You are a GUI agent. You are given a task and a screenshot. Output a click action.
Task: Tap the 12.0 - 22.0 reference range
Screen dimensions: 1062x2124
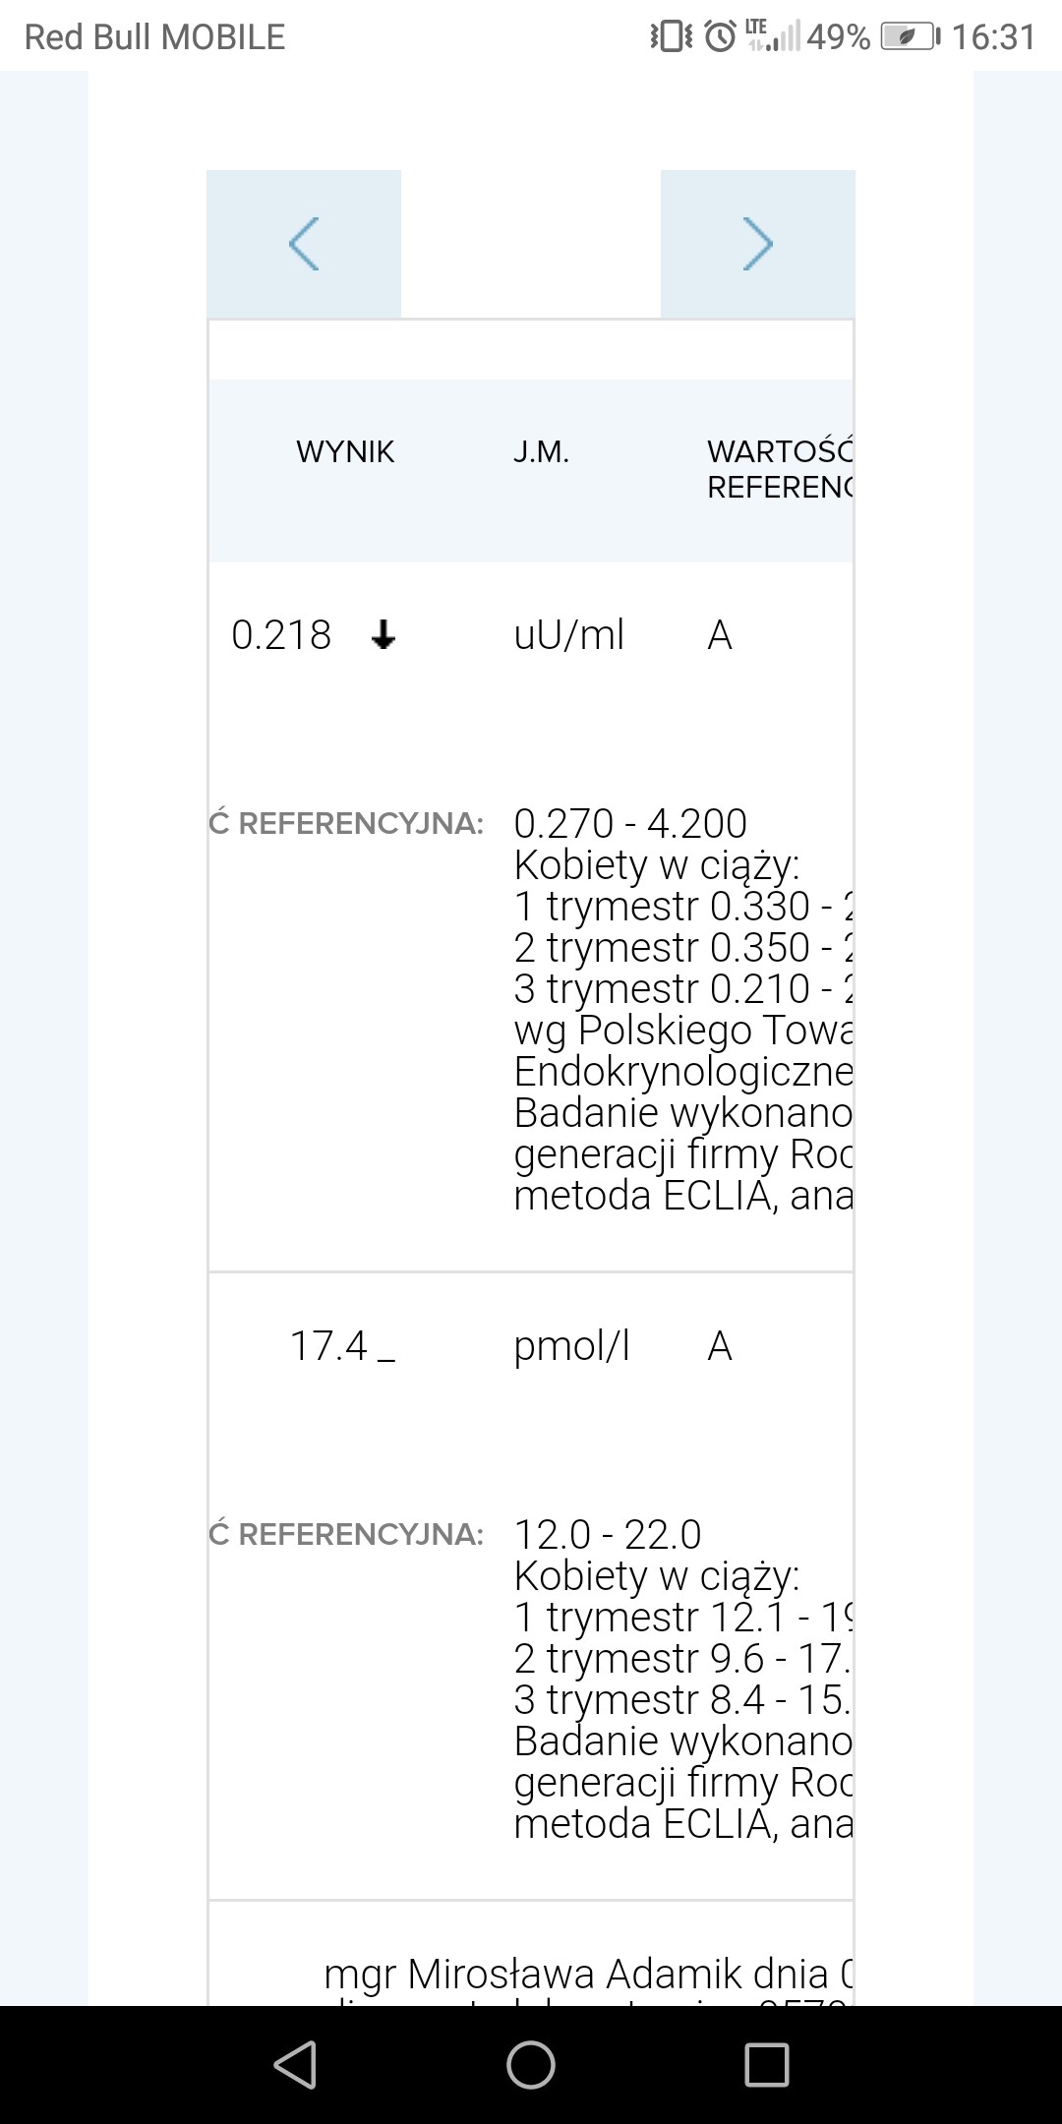pos(608,1534)
